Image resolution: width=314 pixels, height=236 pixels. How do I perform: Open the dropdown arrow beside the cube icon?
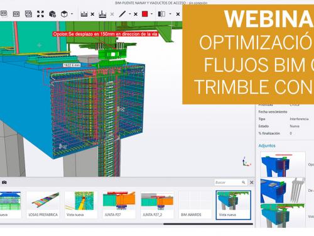pyautogui.click(x=72, y=14)
